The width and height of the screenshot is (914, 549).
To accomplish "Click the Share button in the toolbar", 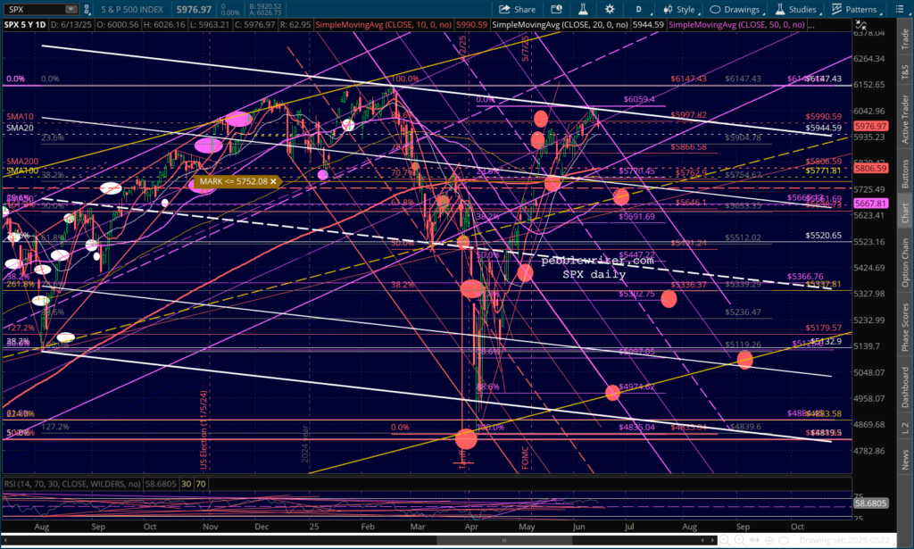I will 516,9.
